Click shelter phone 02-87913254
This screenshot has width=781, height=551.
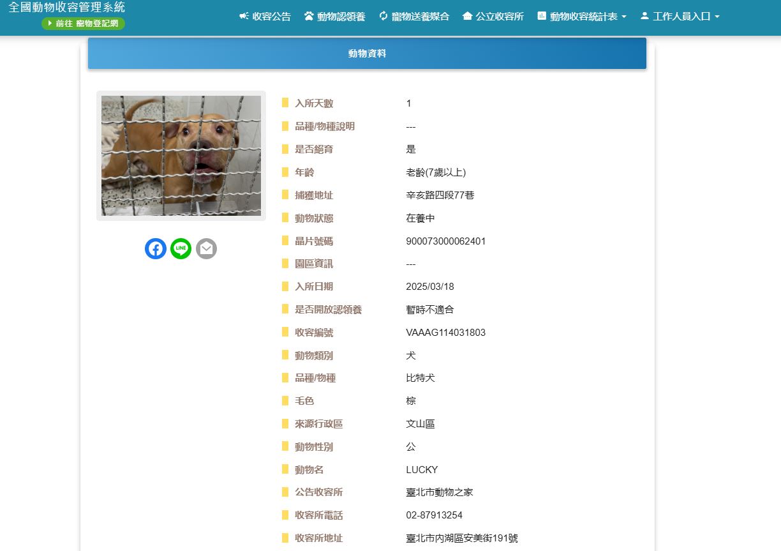pyautogui.click(x=435, y=515)
